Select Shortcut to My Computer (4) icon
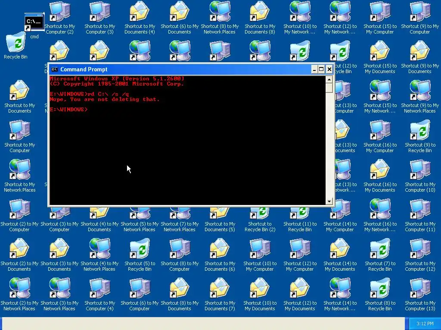Image resolution: width=441 pixels, height=330 pixels. pos(99,288)
